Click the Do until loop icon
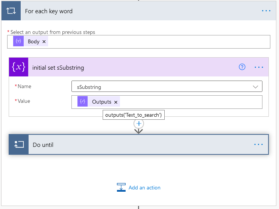The image size is (279, 209). (19, 145)
